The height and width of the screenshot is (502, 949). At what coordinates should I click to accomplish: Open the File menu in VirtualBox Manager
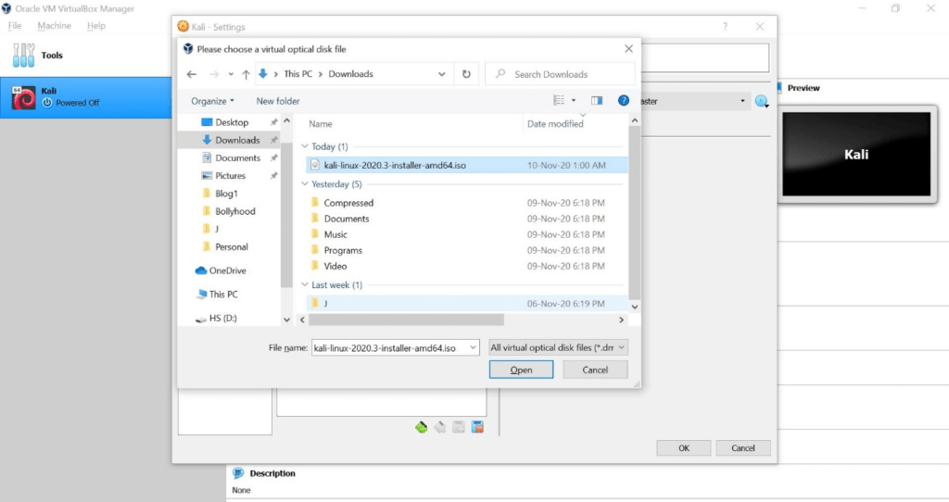(x=15, y=25)
